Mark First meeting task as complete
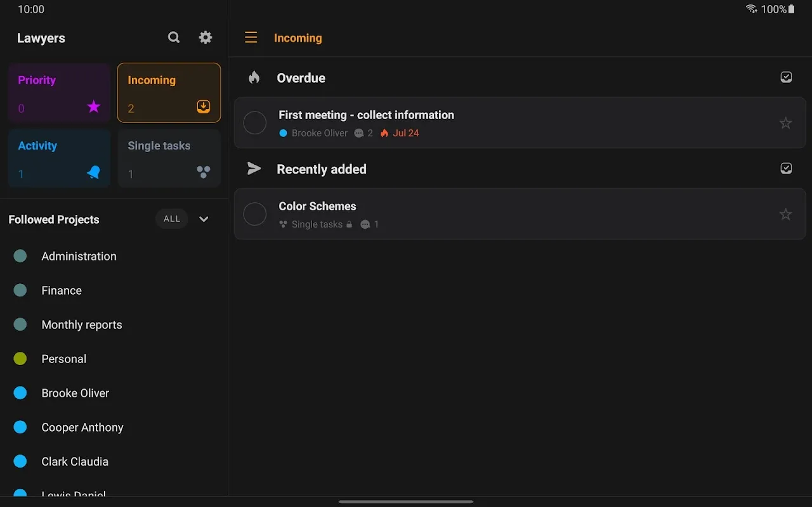This screenshot has height=507, width=812. pyautogui.click(x=255, y=123)
